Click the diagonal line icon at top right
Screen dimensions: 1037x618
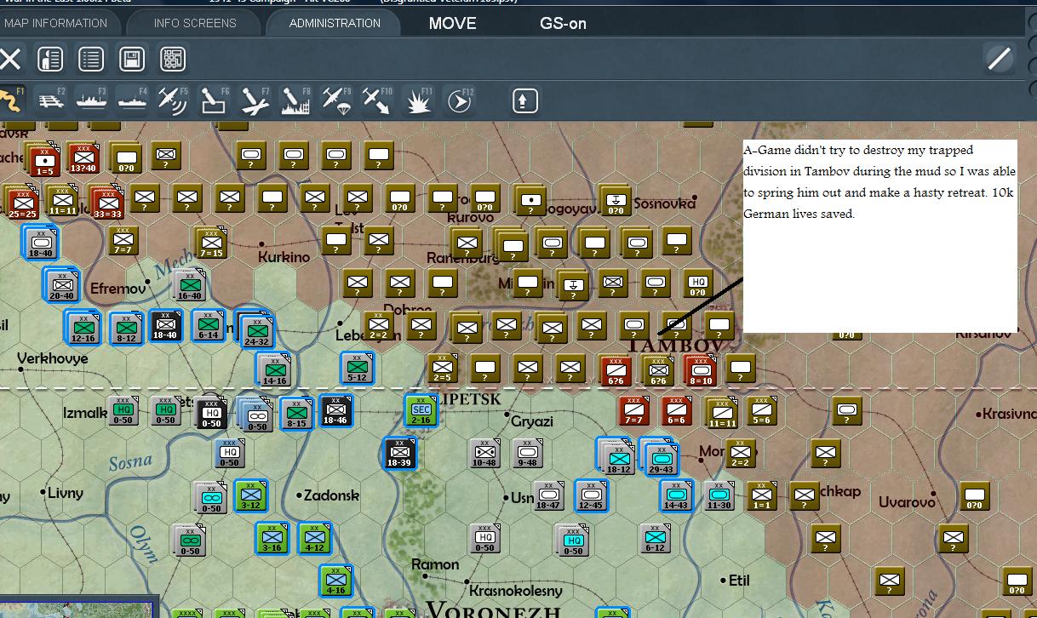click(x=999, y=59)
